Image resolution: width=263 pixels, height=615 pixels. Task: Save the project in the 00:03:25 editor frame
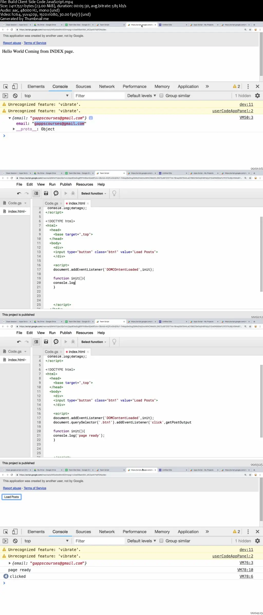46,342
